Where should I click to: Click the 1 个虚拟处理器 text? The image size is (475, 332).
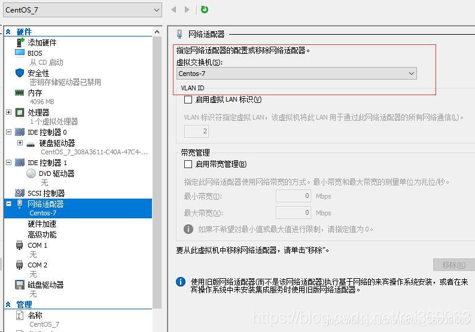point(54,122)
